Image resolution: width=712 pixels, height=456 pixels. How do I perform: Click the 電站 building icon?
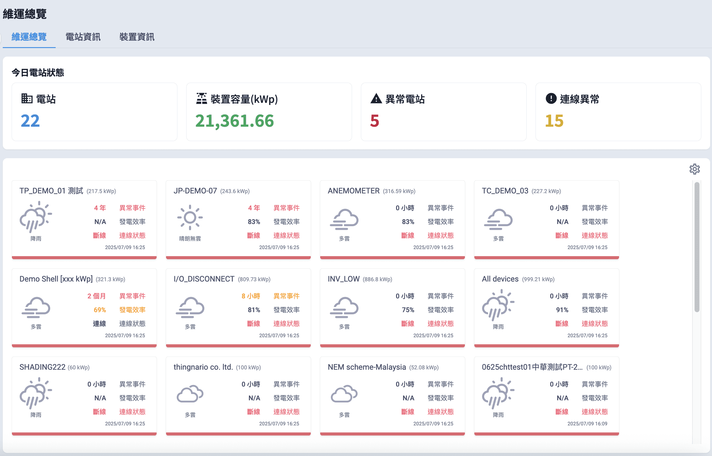click(27, 99)
